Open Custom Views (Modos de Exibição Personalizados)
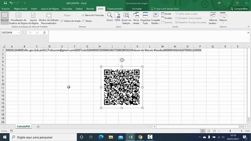This screenshot has width=251, height=141. pos(49,18)
